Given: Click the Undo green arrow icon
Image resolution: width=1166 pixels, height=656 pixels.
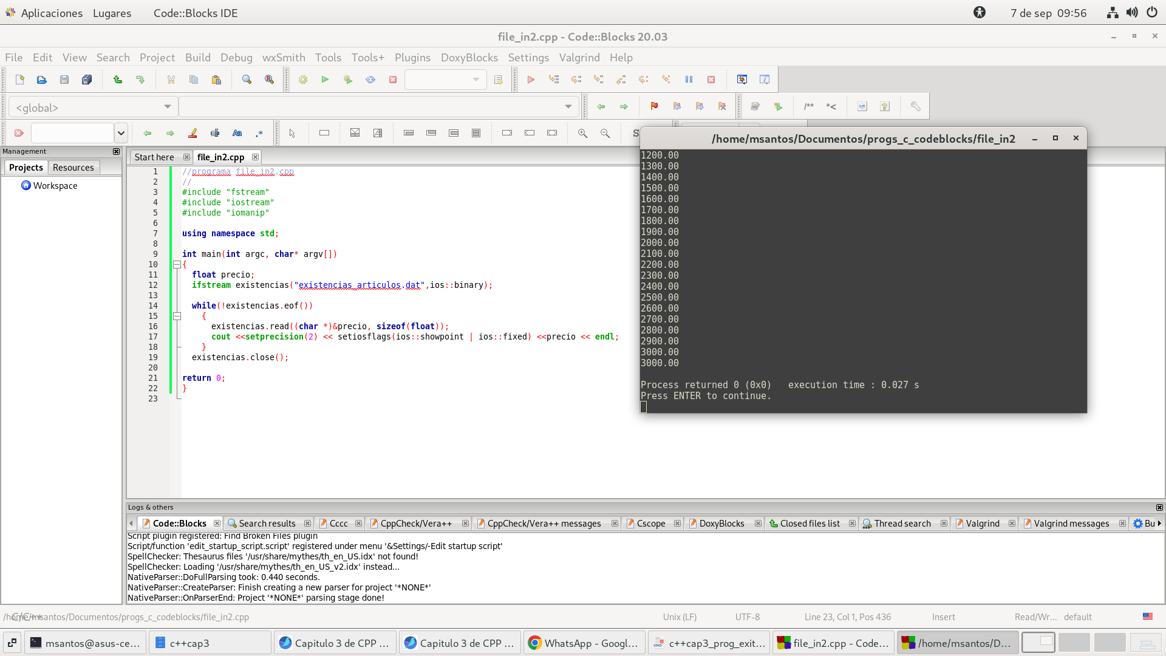Looking at the screenshot, I should point(118,80).
